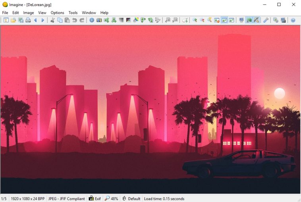Open the Options menu
The width and height of the screenshot is (301, 202).
57,13
